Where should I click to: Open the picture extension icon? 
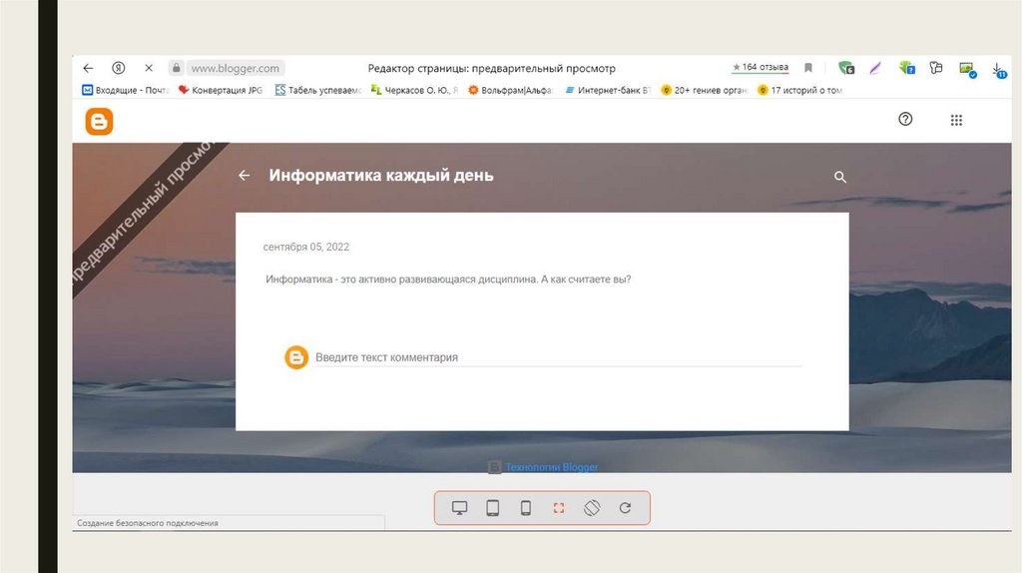(x=967, y=69)
